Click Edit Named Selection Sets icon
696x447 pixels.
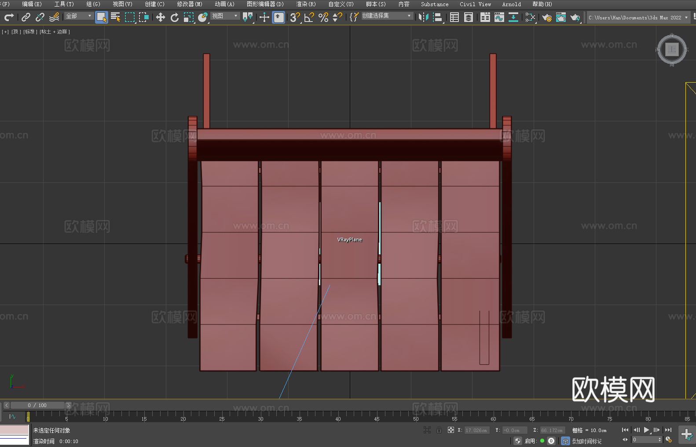tap(354, 17)
